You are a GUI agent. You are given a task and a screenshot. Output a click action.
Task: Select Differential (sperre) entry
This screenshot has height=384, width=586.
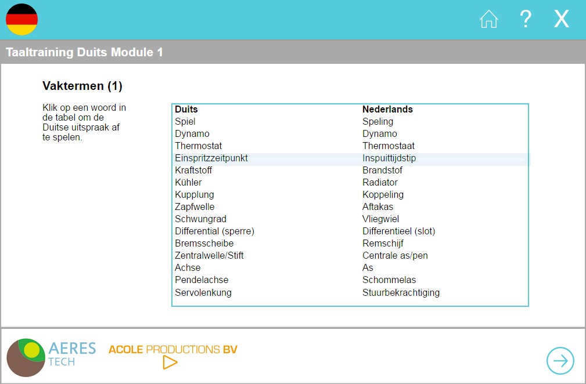(x=214, y=231)
